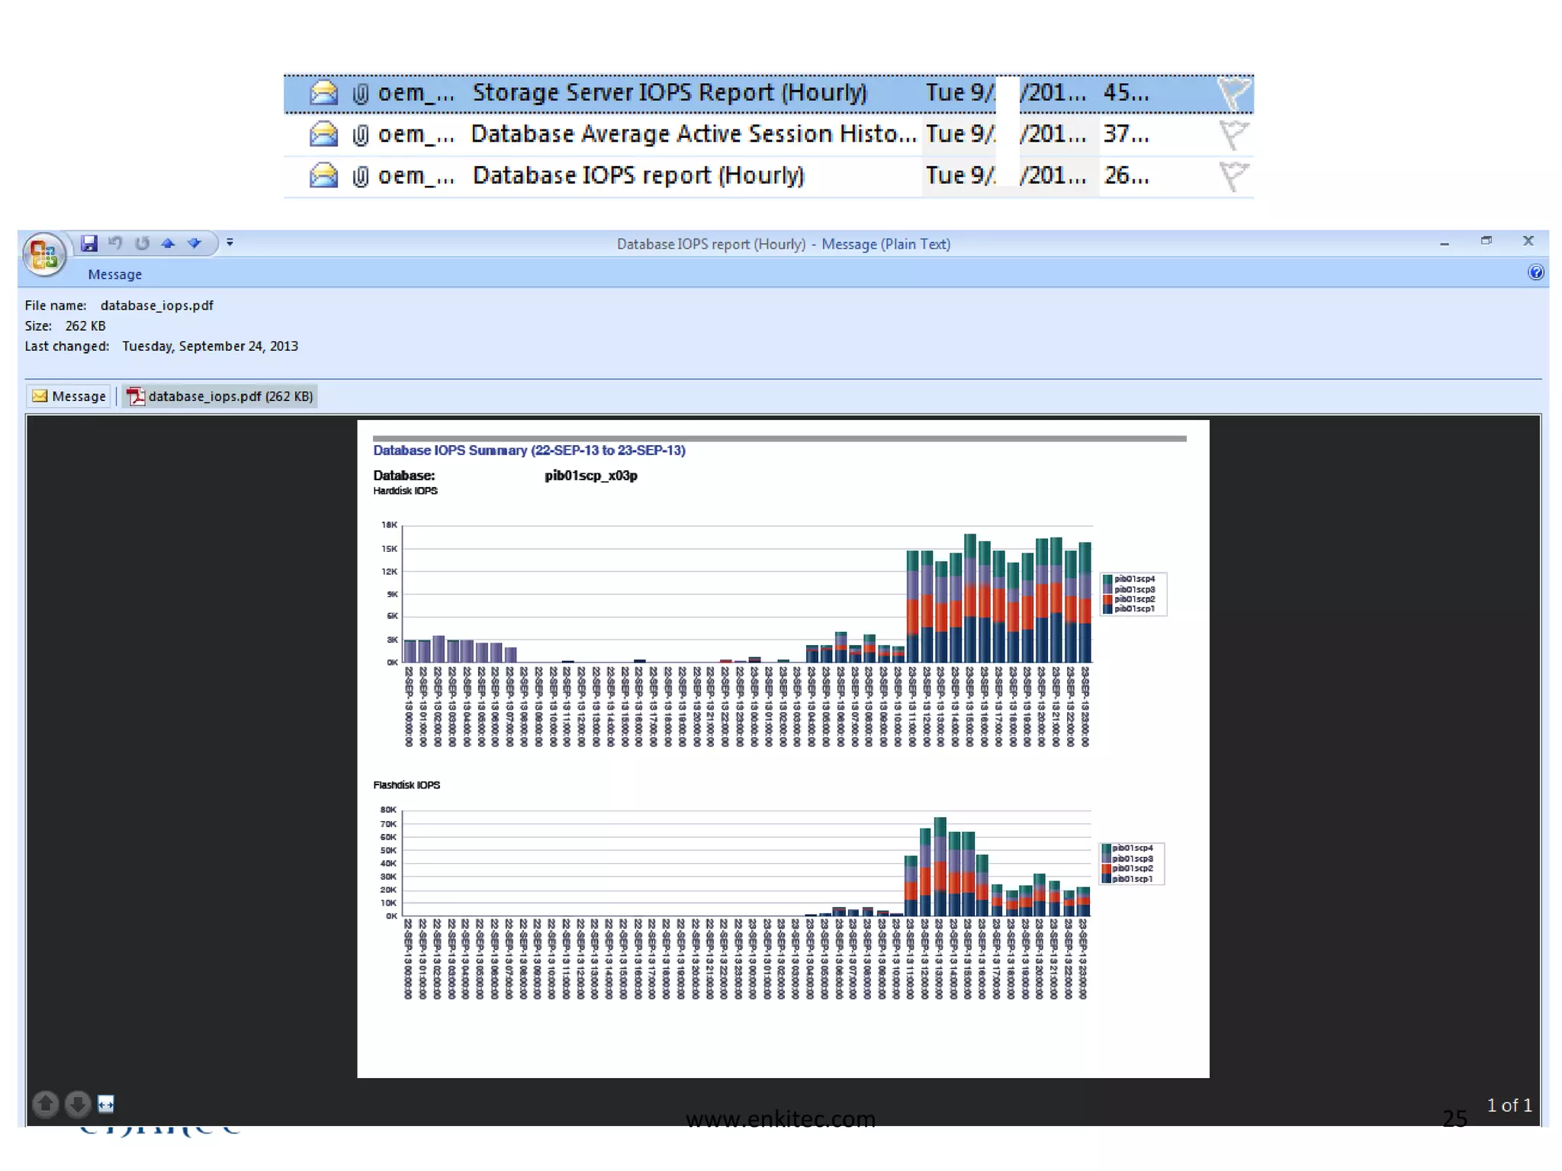The width and height of the screenshot is (1562, 1171).
Task: Open the ribbon Help question mark
Action: click(x=1535, y=273)
